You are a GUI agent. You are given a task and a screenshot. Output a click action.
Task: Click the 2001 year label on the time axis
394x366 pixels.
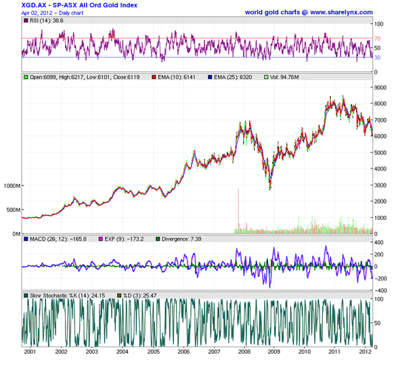click(30, 352)
